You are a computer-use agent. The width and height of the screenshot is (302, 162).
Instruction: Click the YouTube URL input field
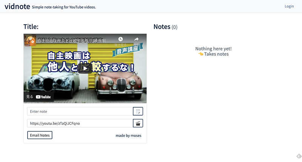pyautogui.click(x=80, y=123)
